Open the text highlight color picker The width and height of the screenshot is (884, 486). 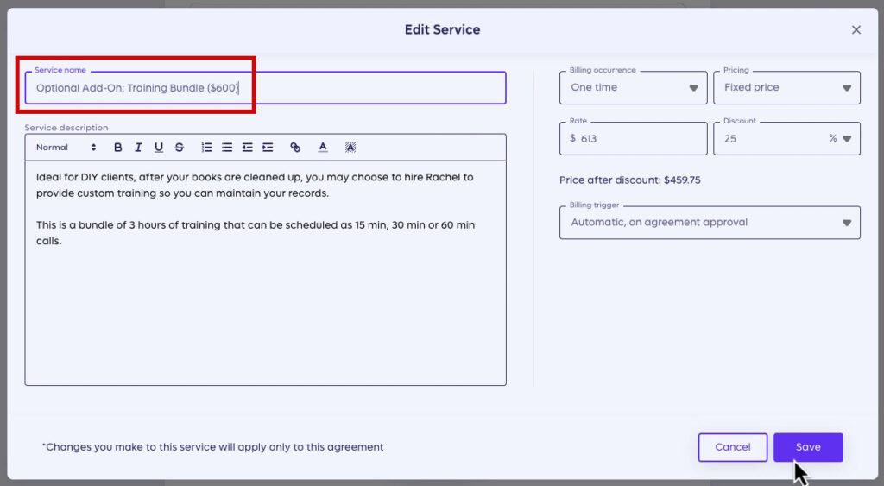coord(350,147)
